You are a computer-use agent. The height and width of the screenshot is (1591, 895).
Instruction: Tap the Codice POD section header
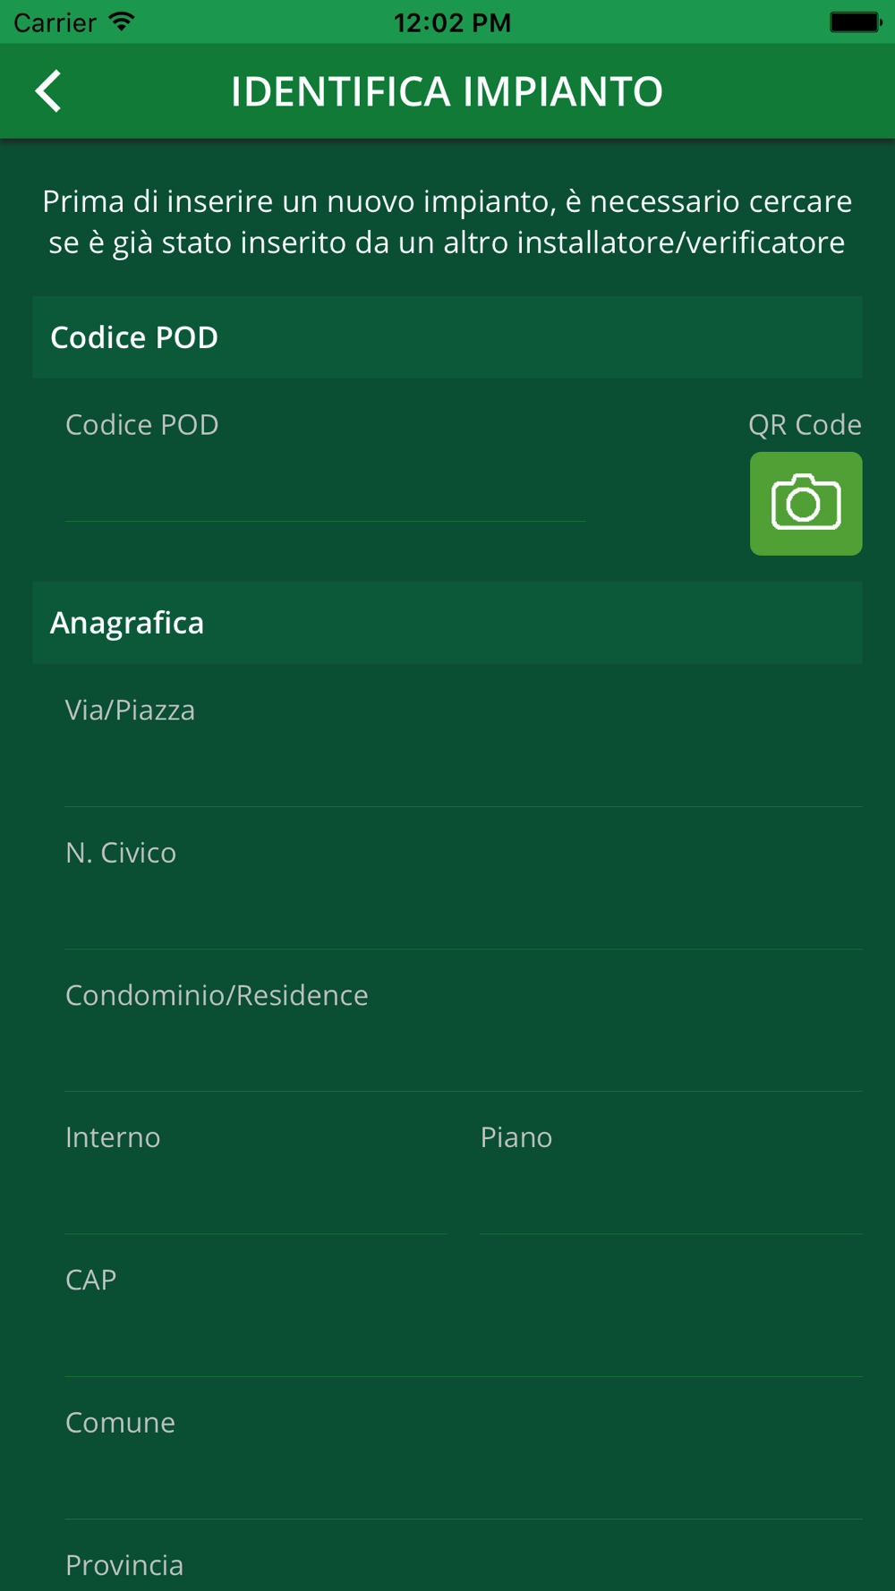coord(447,337)
